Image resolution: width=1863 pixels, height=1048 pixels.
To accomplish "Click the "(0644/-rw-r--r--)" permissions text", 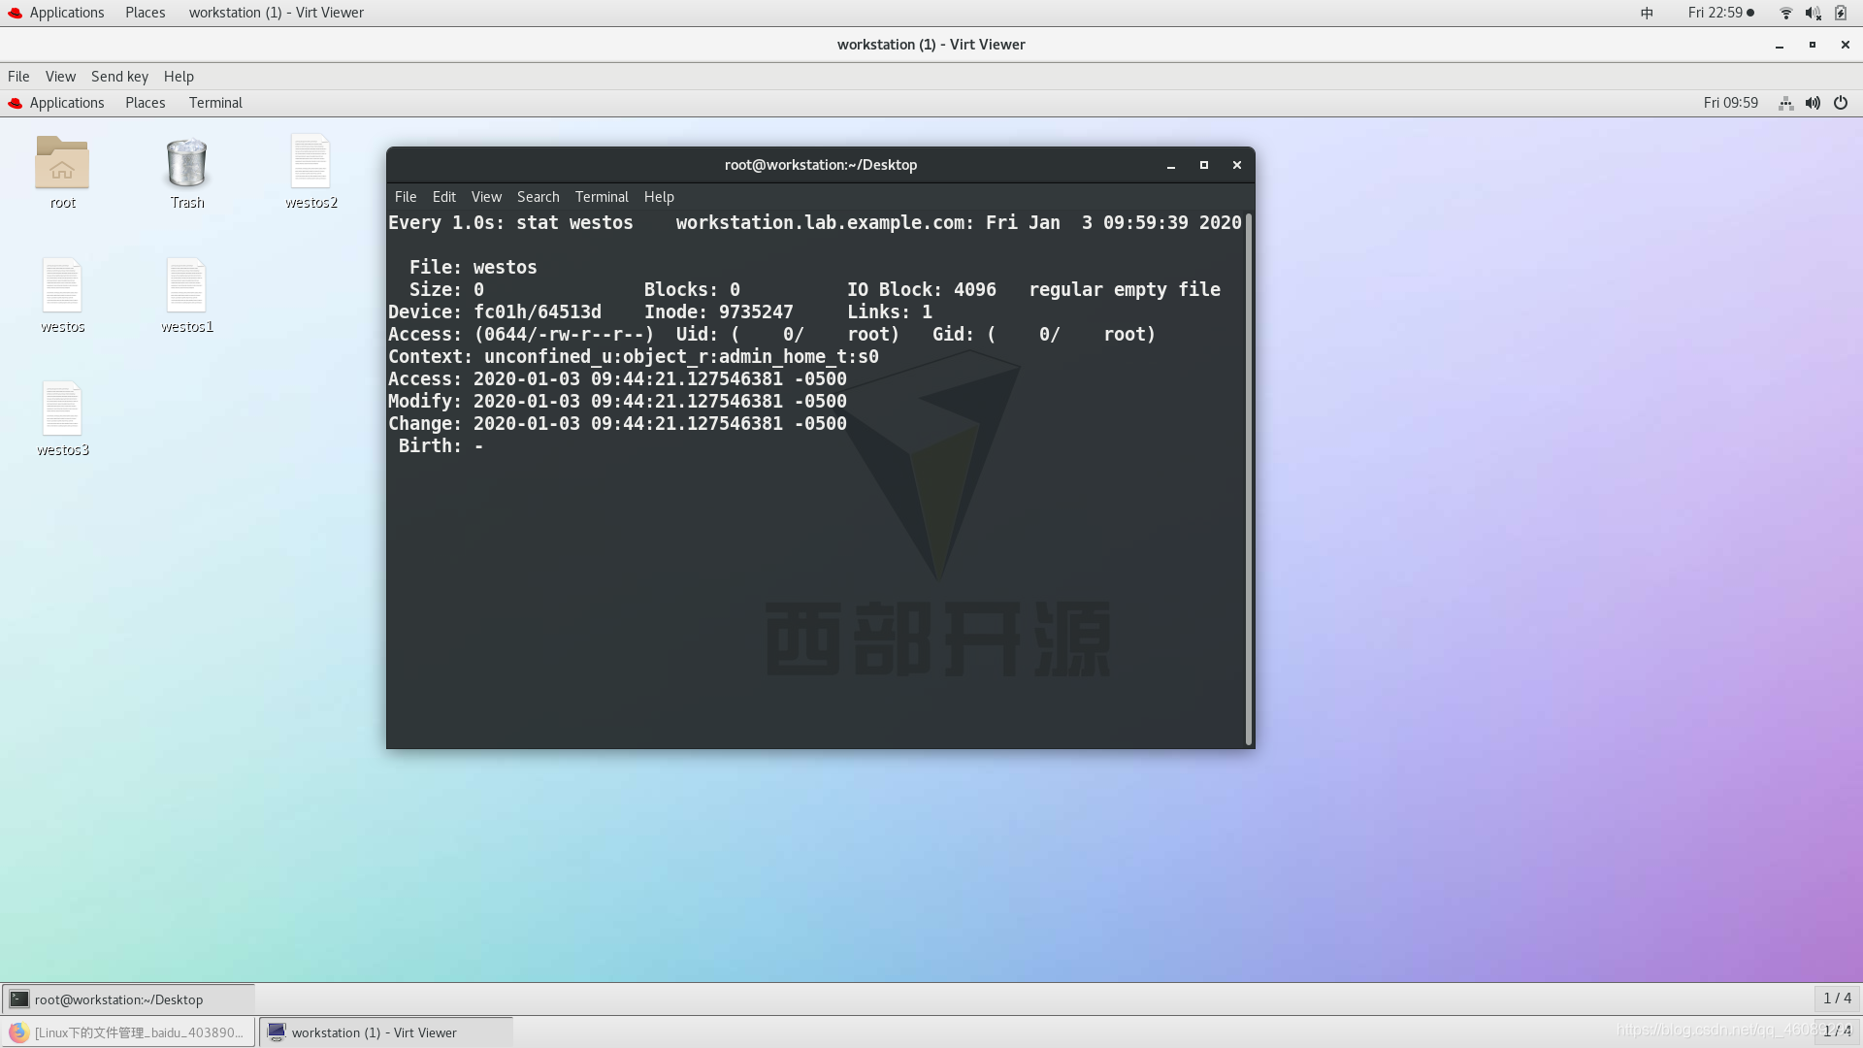I will pyautogui.click(x=564, y=335).
